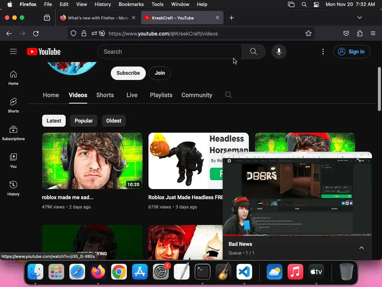Open tracking protection shield icon
The width and height of the screenshot is (382, 287).
pos(73,33)
